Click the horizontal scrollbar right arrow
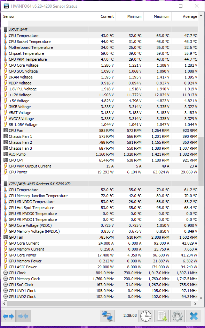 195,304
